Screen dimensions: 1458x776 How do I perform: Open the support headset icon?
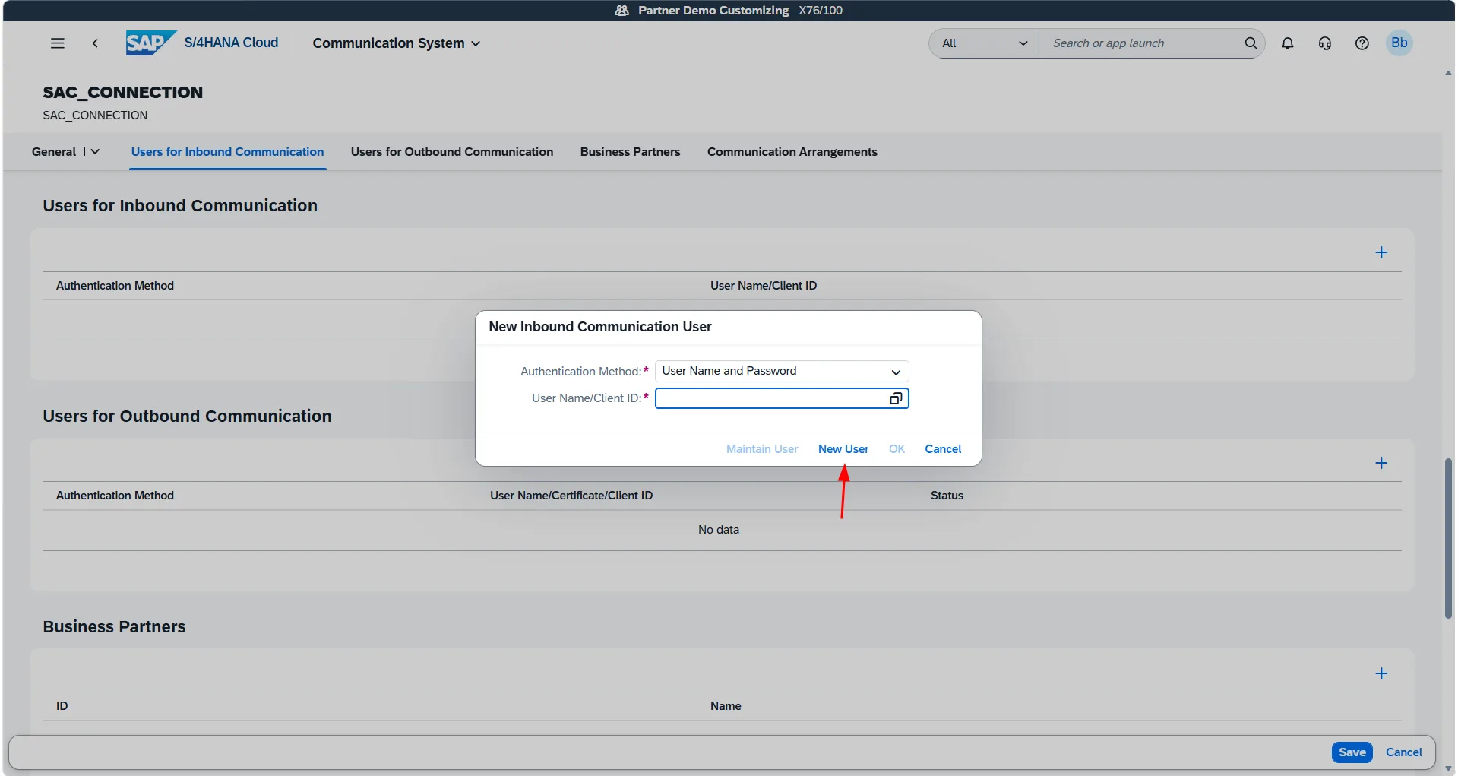pos(1324,43)
